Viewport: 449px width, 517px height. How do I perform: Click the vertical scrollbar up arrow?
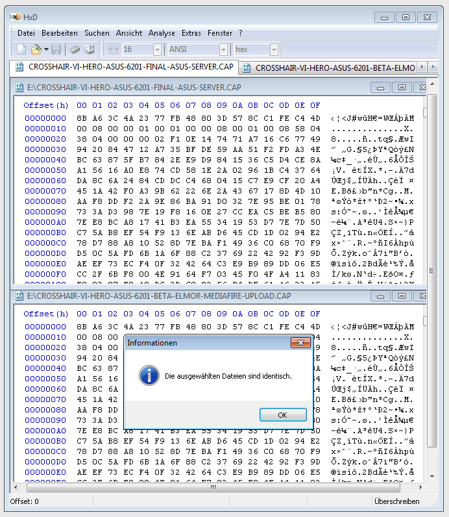432,84
